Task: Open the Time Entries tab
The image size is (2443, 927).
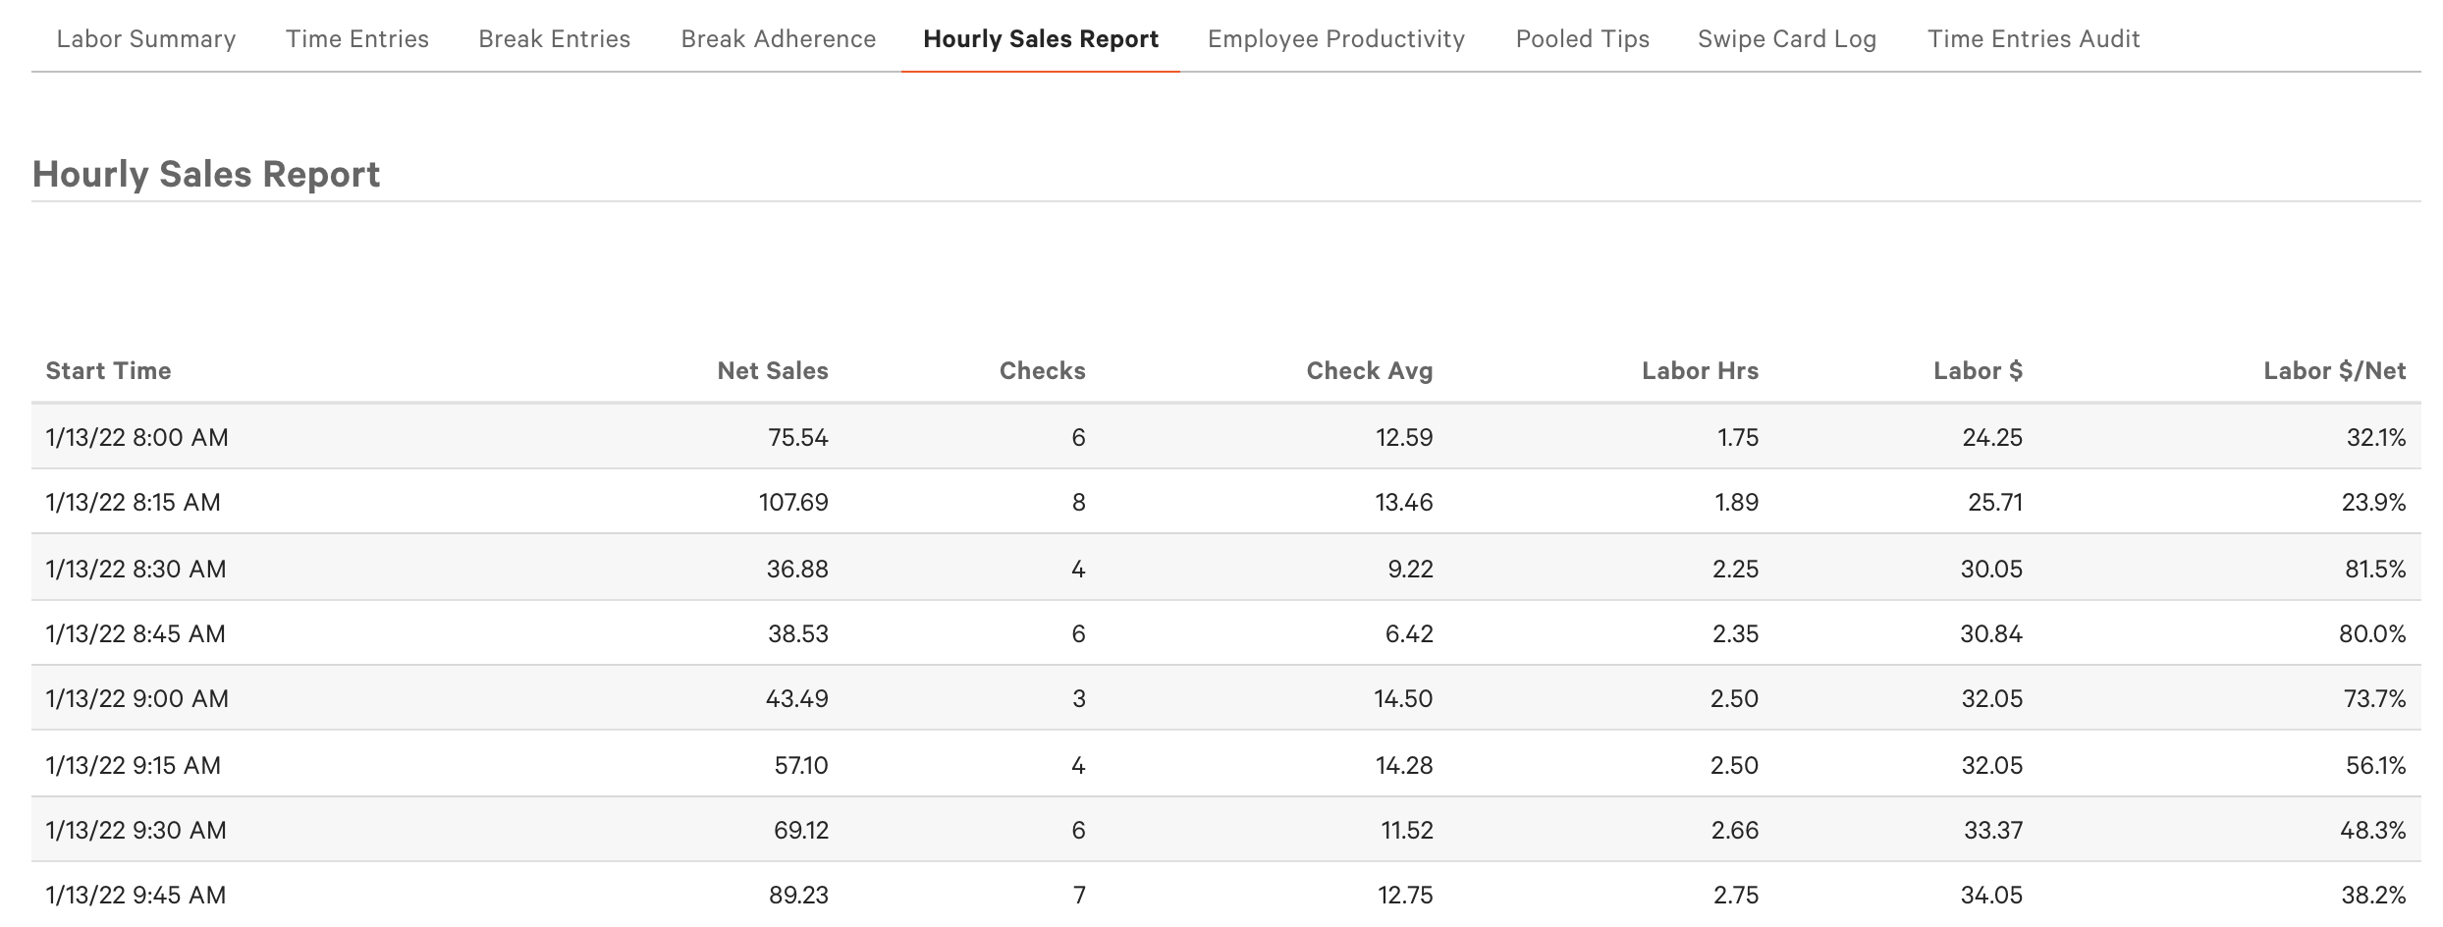Action: click(356, 39)
